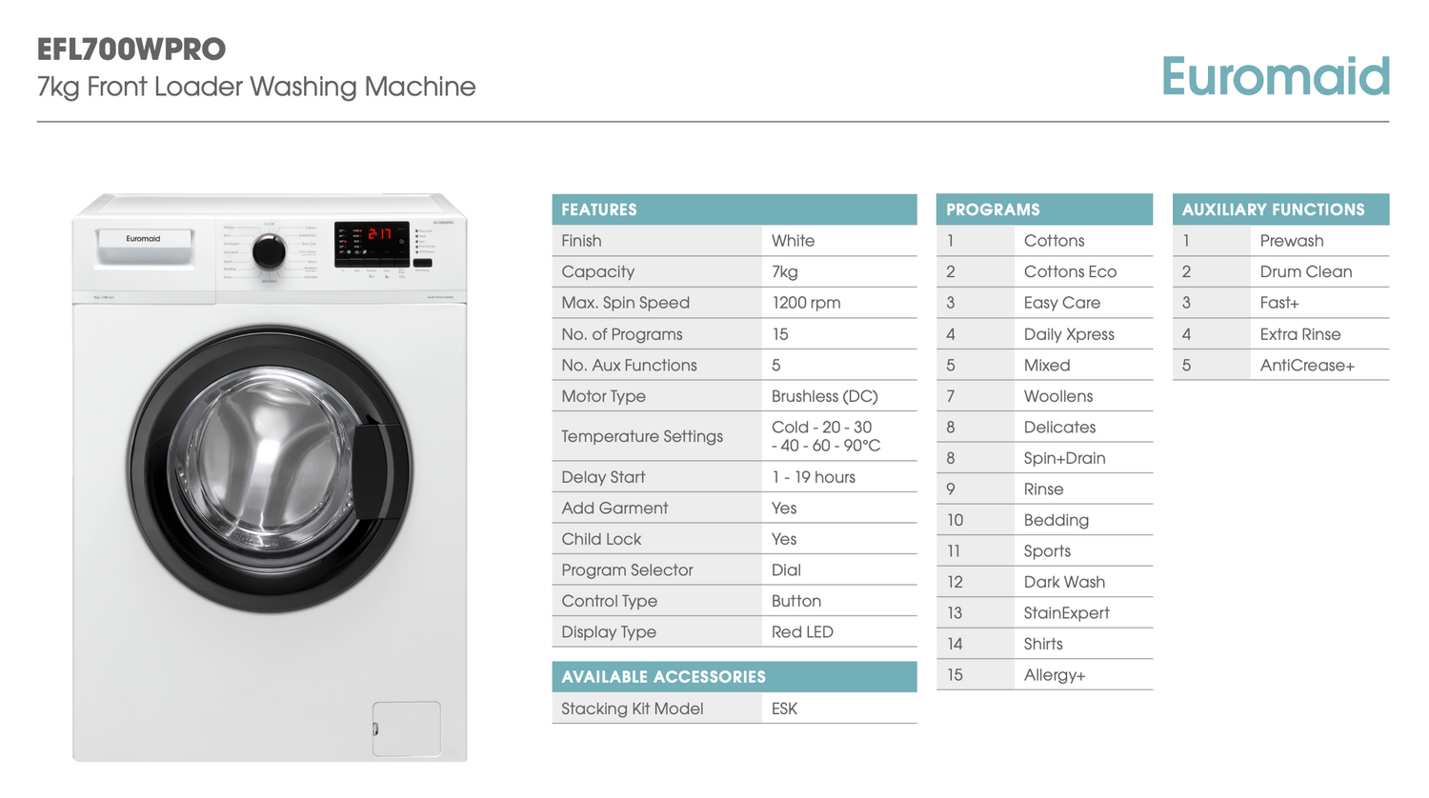Select the AVAILABLE ACCESSORIES header
Viewport: 1429px width, 798px height.
[x=735, y=677]
